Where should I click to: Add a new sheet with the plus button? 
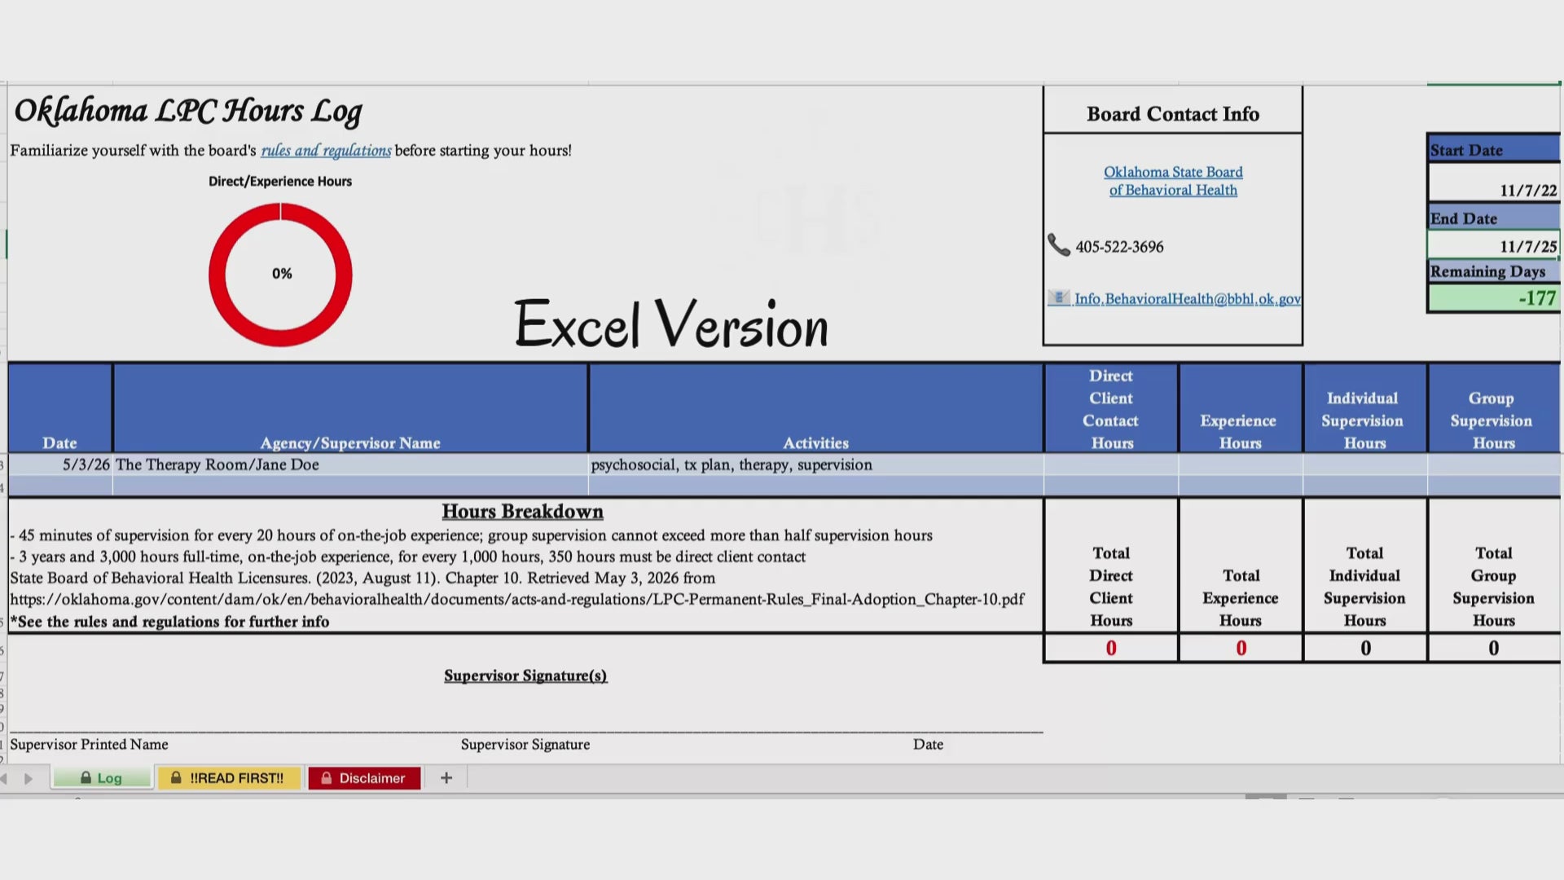pyautogui.click(x=446, y=778)
